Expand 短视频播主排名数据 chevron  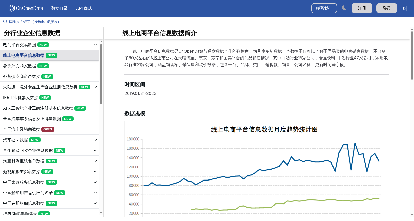[95, 172]
